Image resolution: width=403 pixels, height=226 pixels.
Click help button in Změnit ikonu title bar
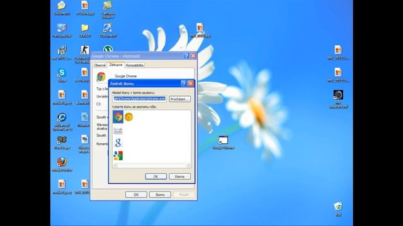[x=183, y=83]
